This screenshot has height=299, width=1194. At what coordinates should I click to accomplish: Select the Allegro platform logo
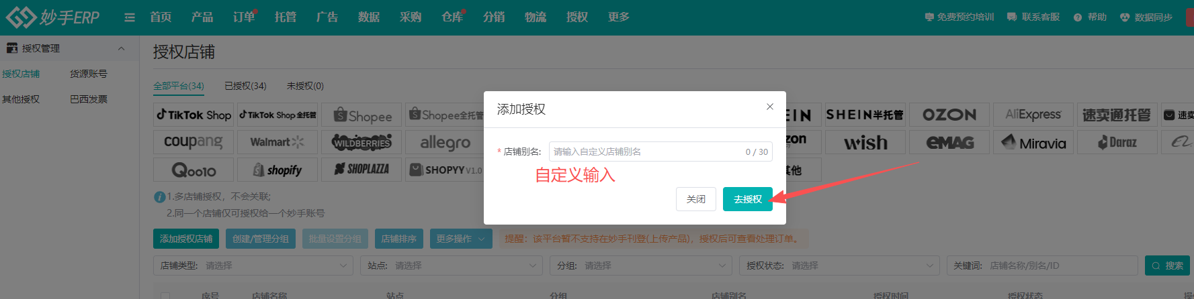tap(445, 142)
